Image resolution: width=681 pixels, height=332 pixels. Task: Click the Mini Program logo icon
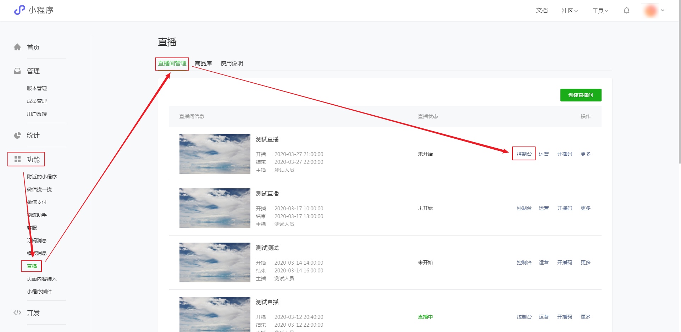(x=20, y=10)
